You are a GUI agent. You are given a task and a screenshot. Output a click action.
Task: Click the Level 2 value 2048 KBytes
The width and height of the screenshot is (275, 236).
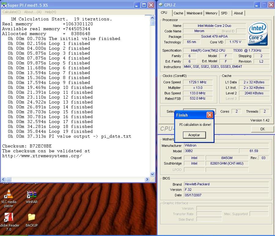pos(254,93)
